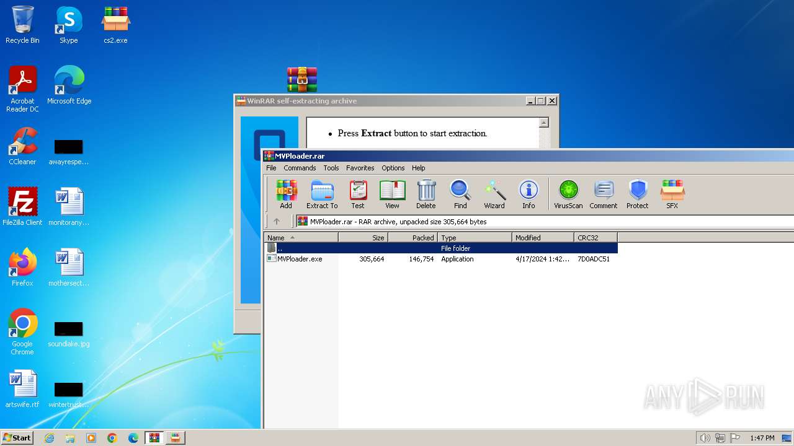This screenshot has width=794, height=446.
Task: Open Windows Explorer from the taskbar
Action: (x=70, y=438)
